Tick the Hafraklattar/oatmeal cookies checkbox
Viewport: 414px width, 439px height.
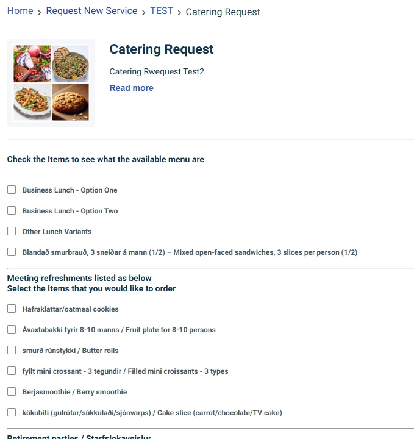[12, 309]
